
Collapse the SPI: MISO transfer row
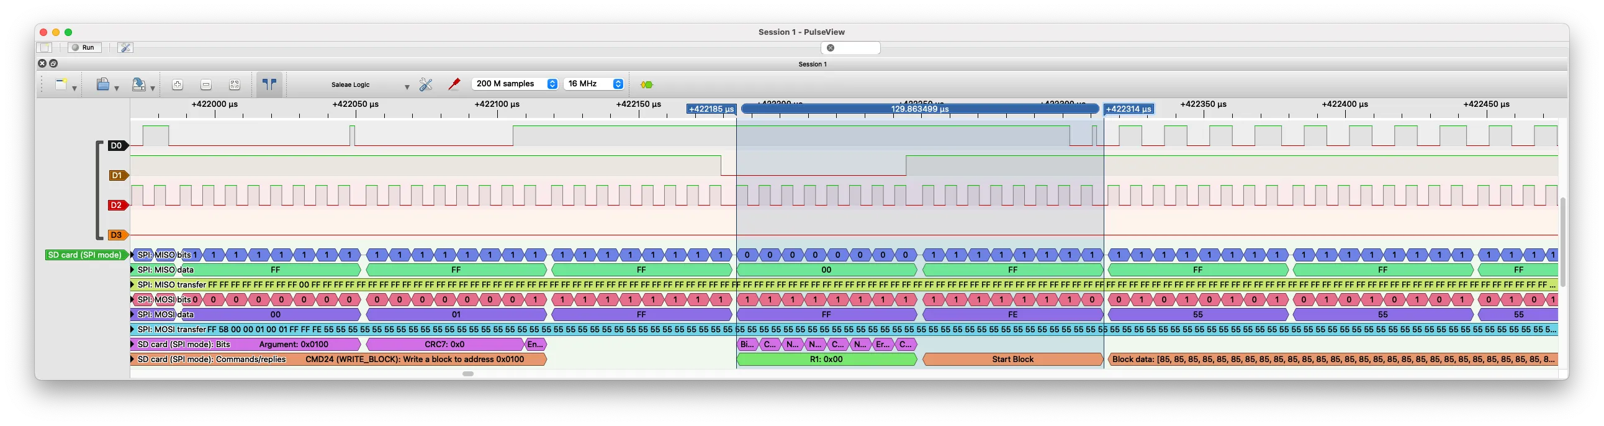(133, 284)
